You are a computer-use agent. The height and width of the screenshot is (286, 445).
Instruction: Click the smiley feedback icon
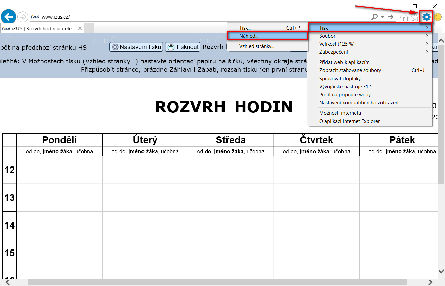click(438, 17)
